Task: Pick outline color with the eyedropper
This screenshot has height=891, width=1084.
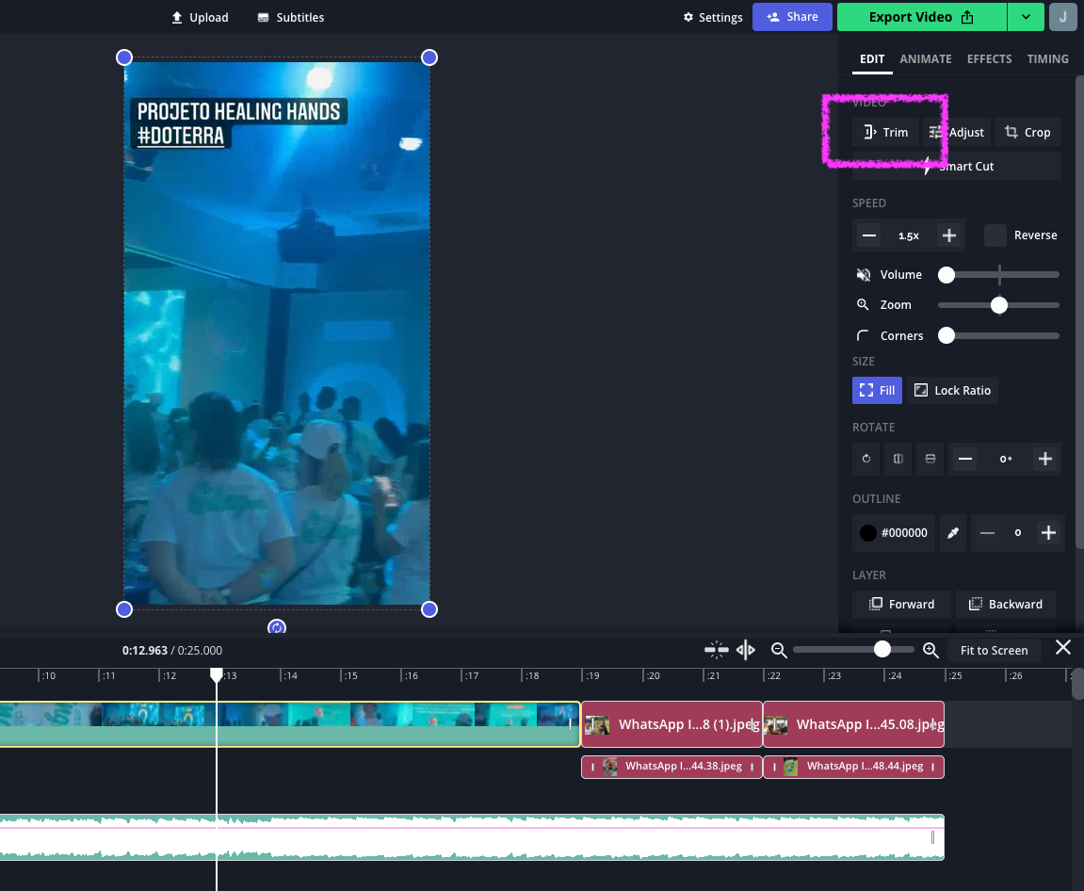Action: point(952,533)
